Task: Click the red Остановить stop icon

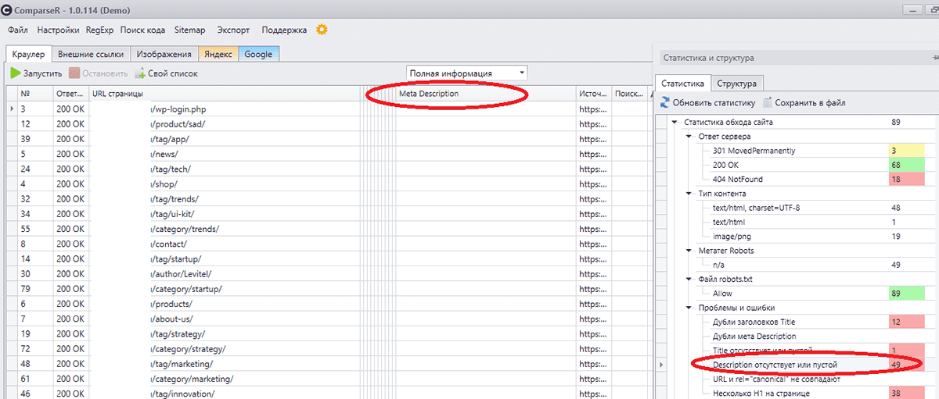Action: click(74, 73)
